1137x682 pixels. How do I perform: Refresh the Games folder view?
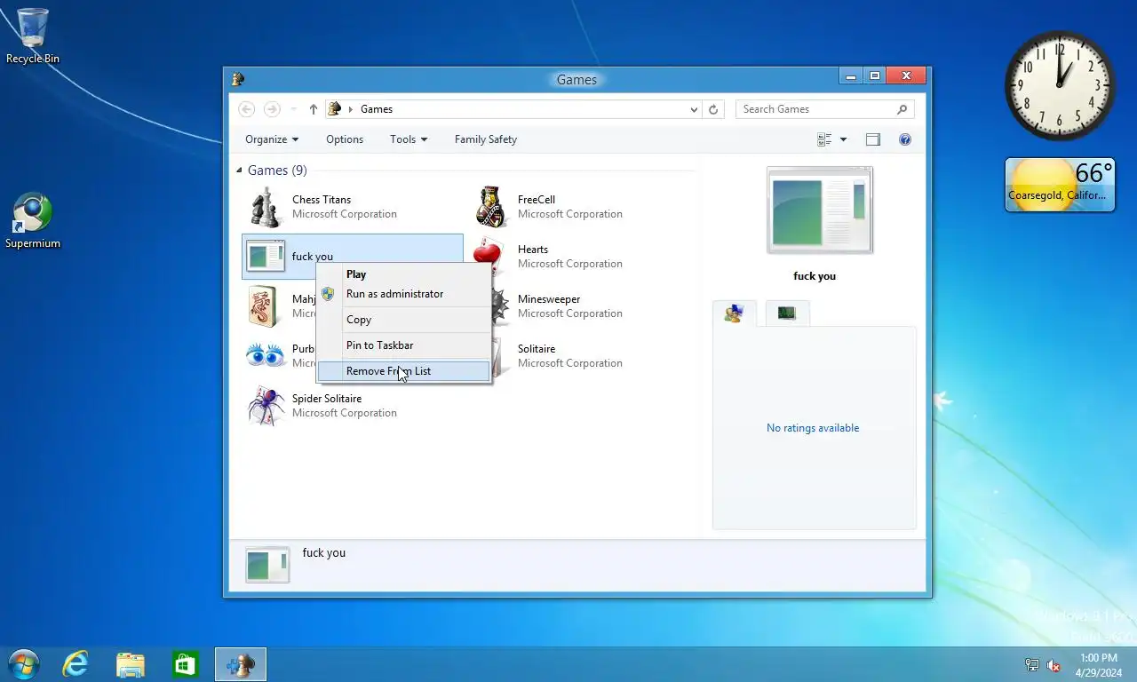click(x=713, y=109)
